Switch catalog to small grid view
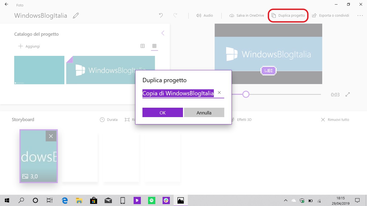 click(154, 46)
